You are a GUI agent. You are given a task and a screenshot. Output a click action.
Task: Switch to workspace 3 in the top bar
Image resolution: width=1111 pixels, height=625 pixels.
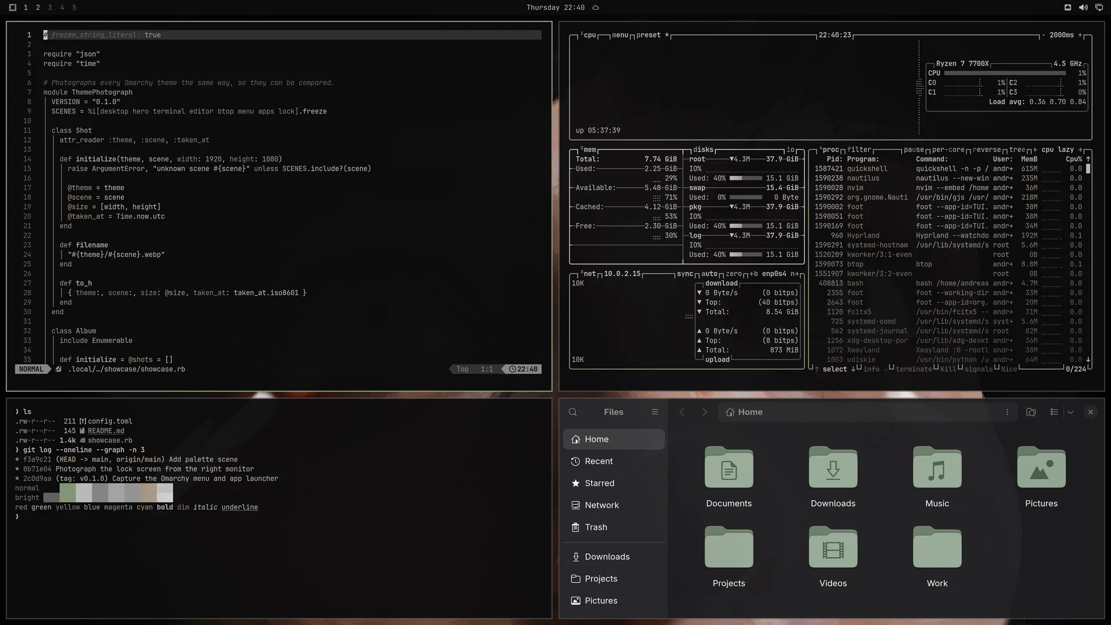pos(50,8)
